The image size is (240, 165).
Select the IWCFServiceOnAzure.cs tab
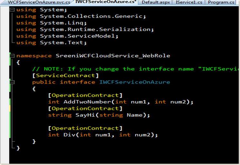coord(106,2)
